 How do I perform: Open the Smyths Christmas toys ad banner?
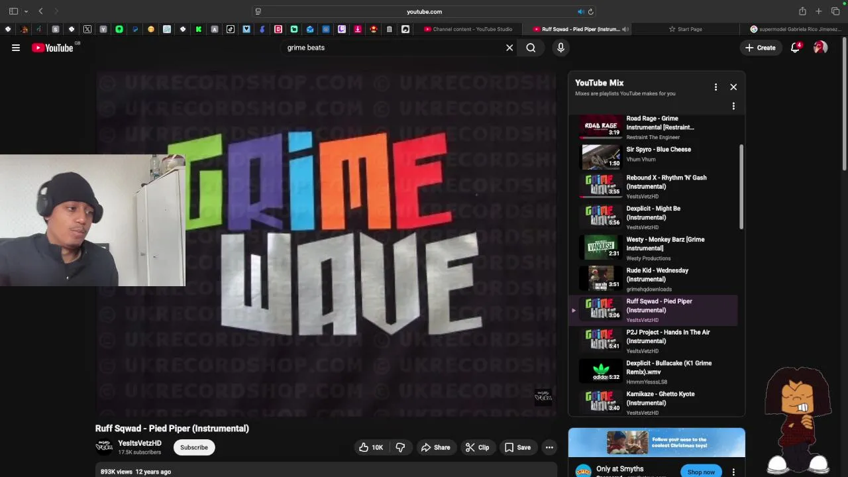pos(657,443)
